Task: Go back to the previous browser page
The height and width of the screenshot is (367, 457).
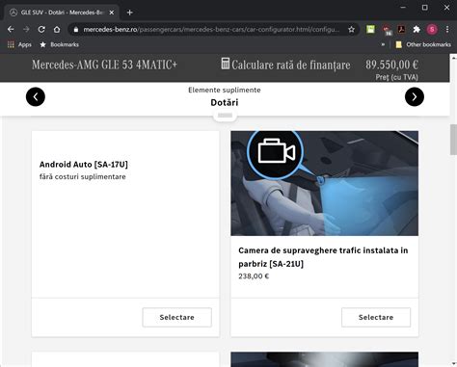Action: tap(11, 30)
